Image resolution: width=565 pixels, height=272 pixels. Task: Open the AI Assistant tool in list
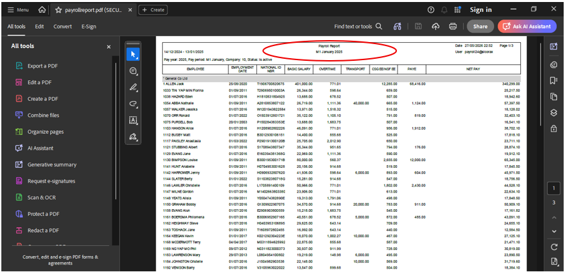pyautogui.click(x=40, y=148)
